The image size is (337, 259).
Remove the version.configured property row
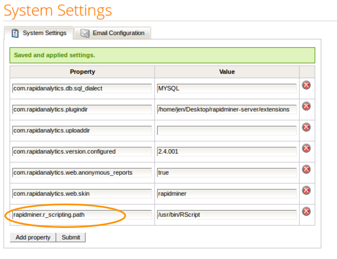[306, 148]
